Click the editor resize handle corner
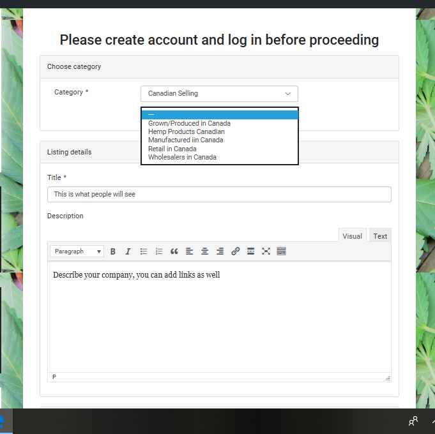The height and width of the screenshot is (434, 435). pos(388,378)
